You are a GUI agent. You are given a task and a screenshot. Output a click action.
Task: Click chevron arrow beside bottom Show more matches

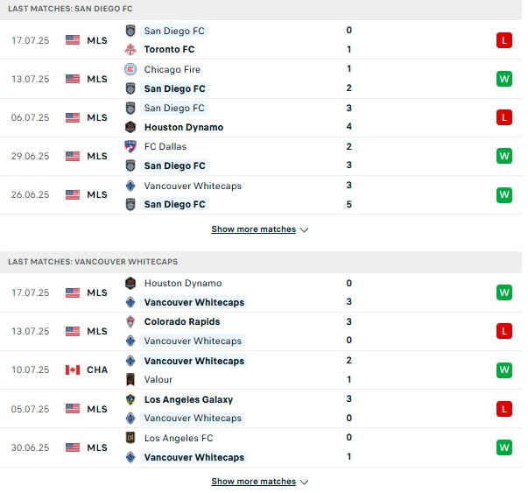304,482
